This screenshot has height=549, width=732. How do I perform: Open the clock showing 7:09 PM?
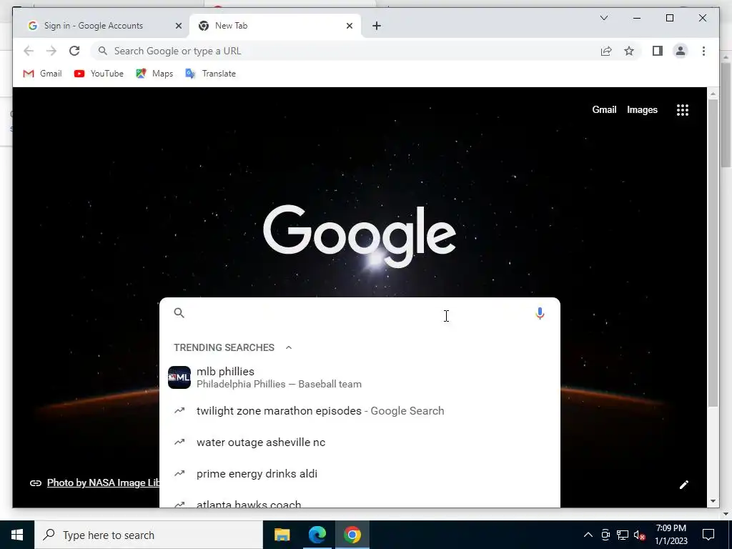coord(671,535)
